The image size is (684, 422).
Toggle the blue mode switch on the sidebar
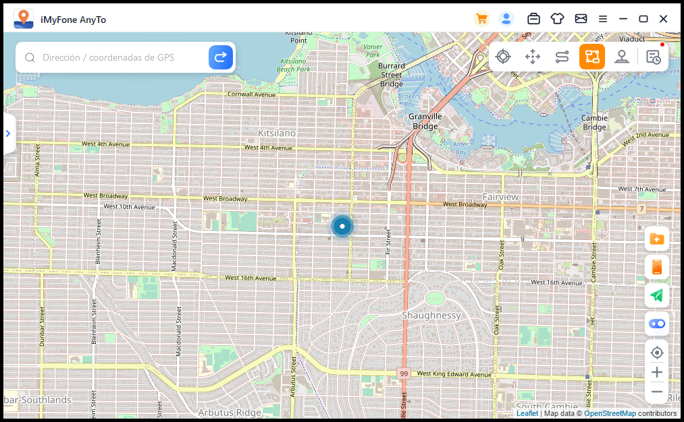(656, 324)
